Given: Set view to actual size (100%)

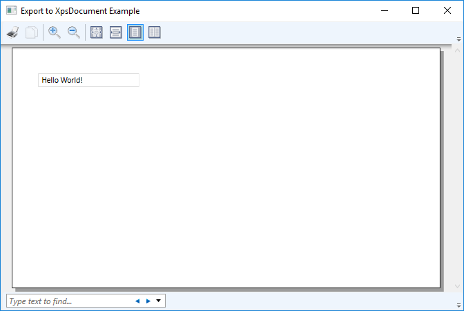Looking at the screenshot, I should (x=97, y=32).
